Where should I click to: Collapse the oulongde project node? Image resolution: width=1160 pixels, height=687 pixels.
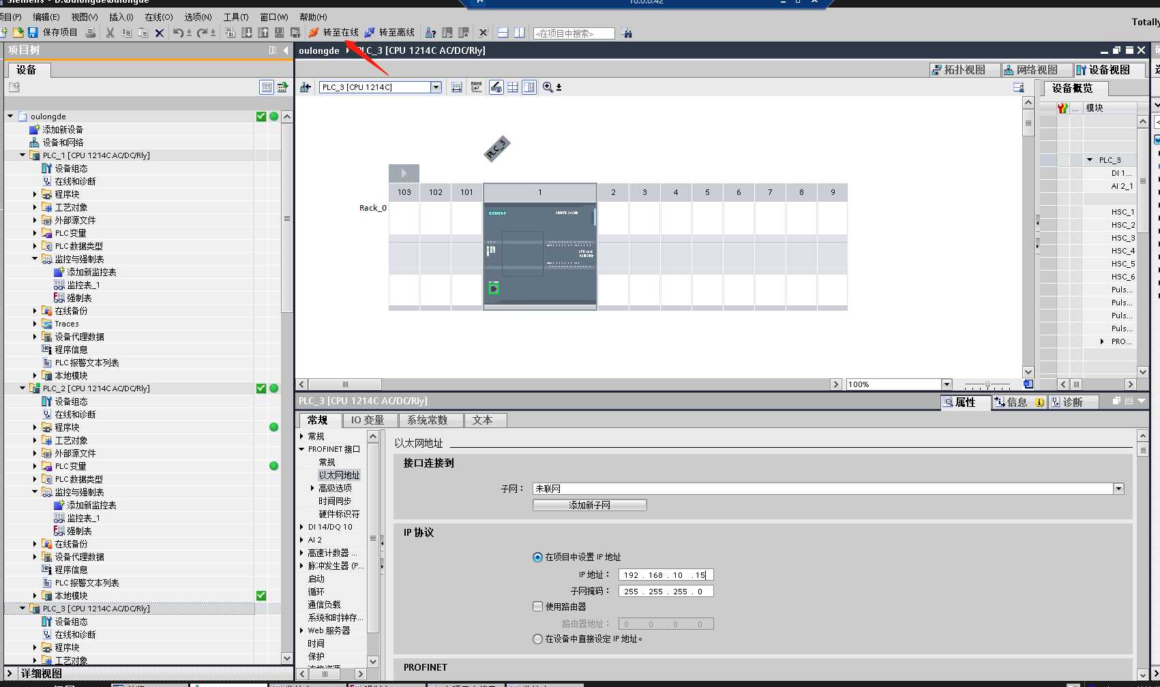click(10, 117)
